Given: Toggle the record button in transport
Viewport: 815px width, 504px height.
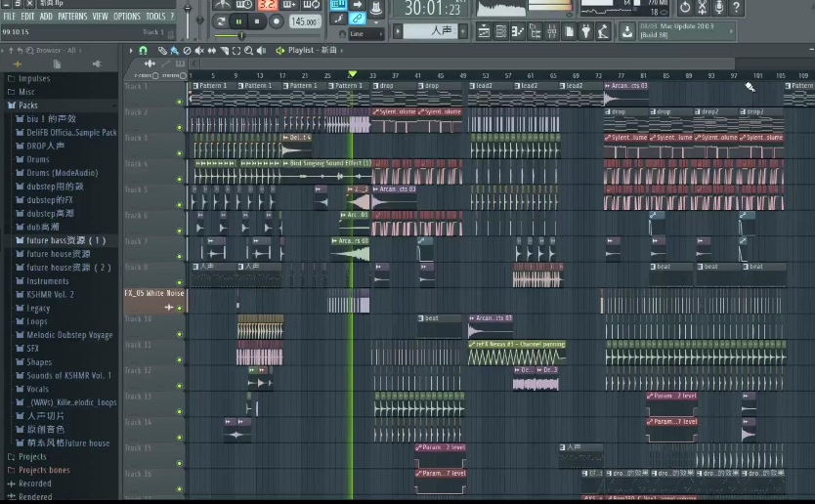Looking at the screenshot, I should (x=276, y=21).
